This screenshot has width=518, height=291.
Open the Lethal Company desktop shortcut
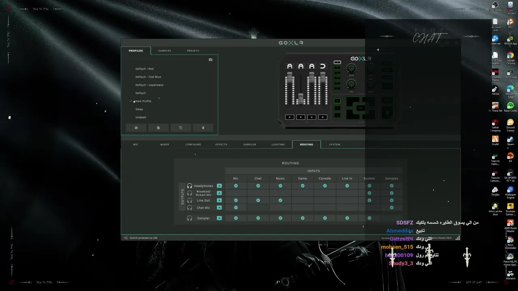(495, 125)
